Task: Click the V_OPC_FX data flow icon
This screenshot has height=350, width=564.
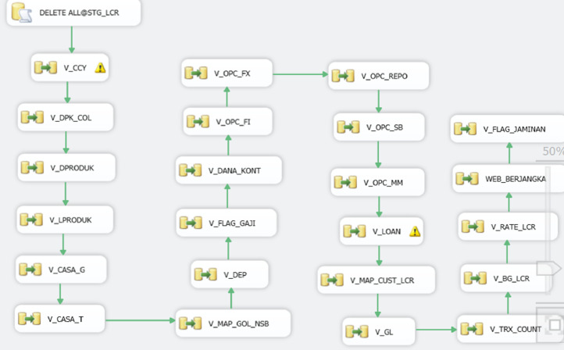Action: [x=195, y=73]
